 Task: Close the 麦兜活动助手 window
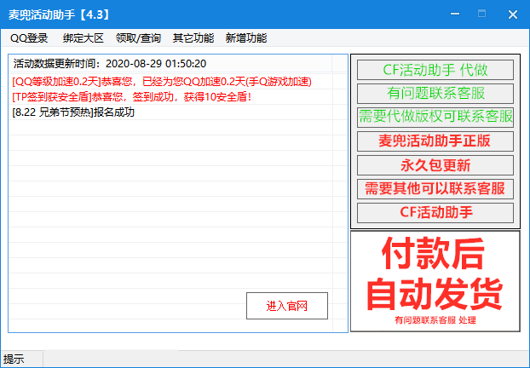tap(511, 15)
